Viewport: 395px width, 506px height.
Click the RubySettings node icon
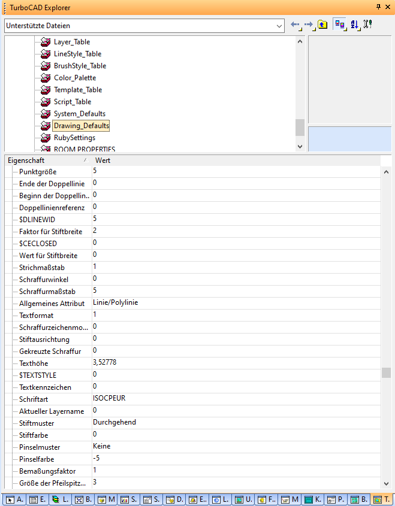(46, 138)
